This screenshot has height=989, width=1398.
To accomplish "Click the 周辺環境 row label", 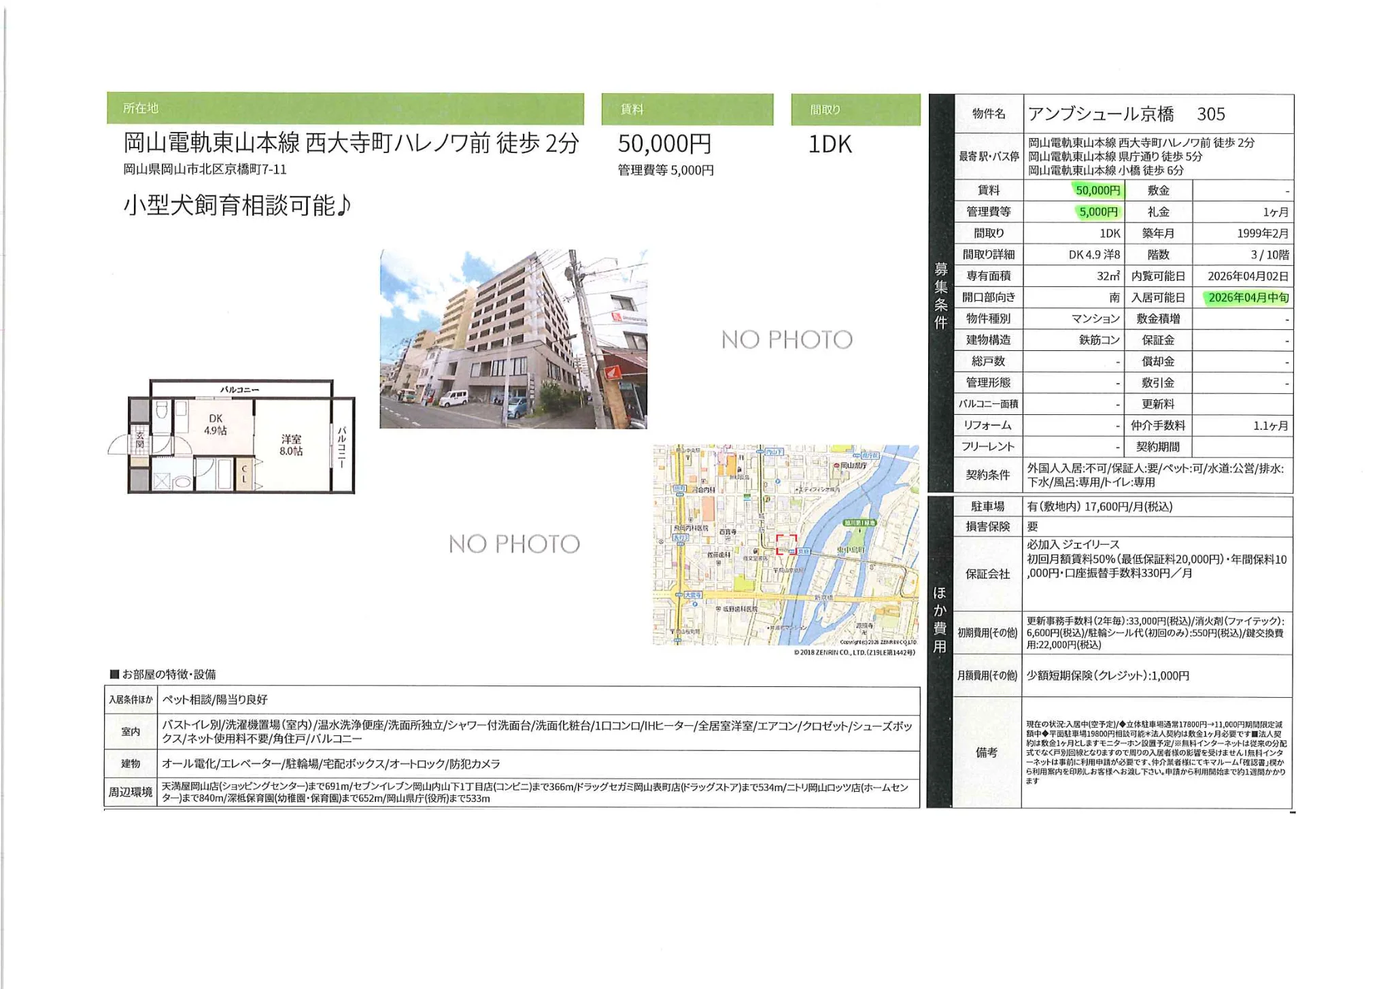I will [x=130, y=792].
